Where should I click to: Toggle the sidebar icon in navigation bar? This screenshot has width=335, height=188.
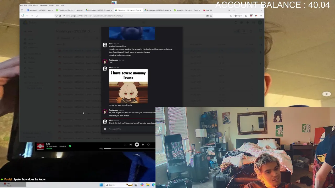point(23,16)
